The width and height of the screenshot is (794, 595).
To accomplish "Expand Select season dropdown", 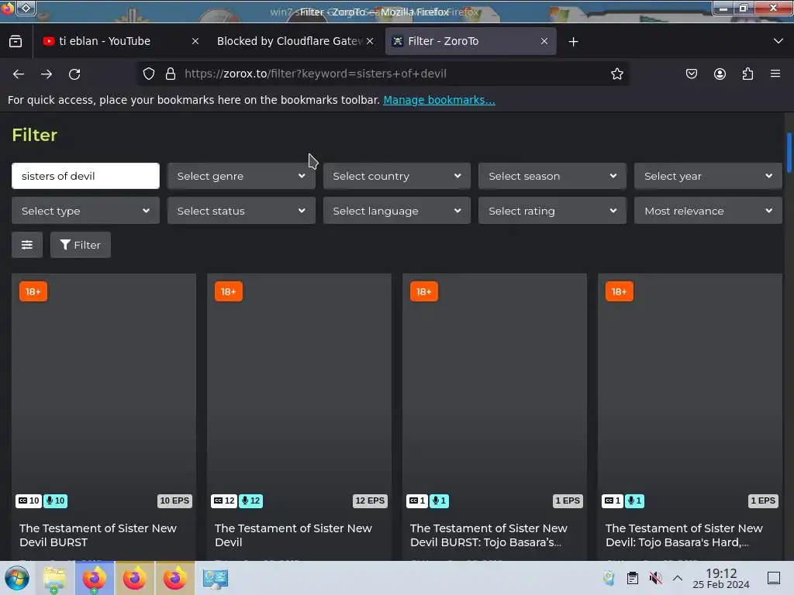I will tap(552, 176).
